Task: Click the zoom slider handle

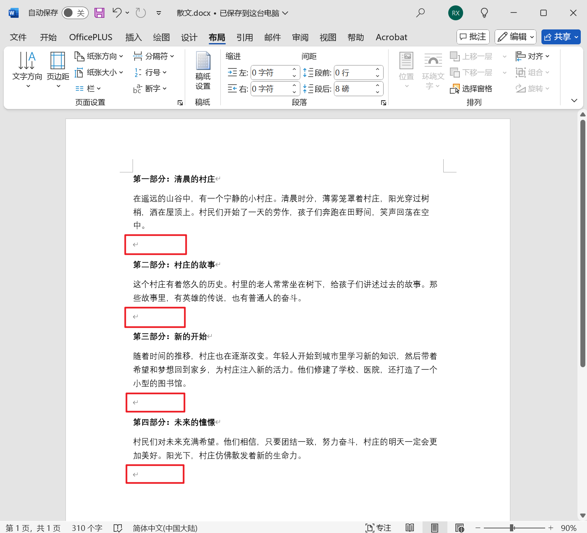Action: pyautogui.click(x=512, y=528)
